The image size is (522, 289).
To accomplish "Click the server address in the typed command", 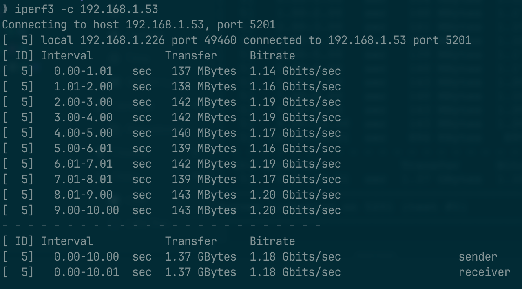I will [119, 9].
